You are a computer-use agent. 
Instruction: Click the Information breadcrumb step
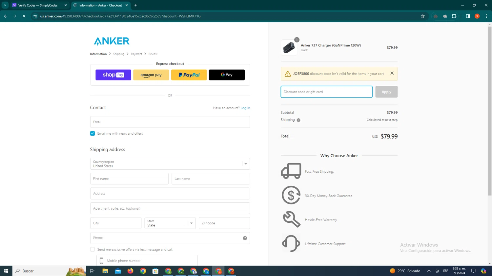pos(98,54)
